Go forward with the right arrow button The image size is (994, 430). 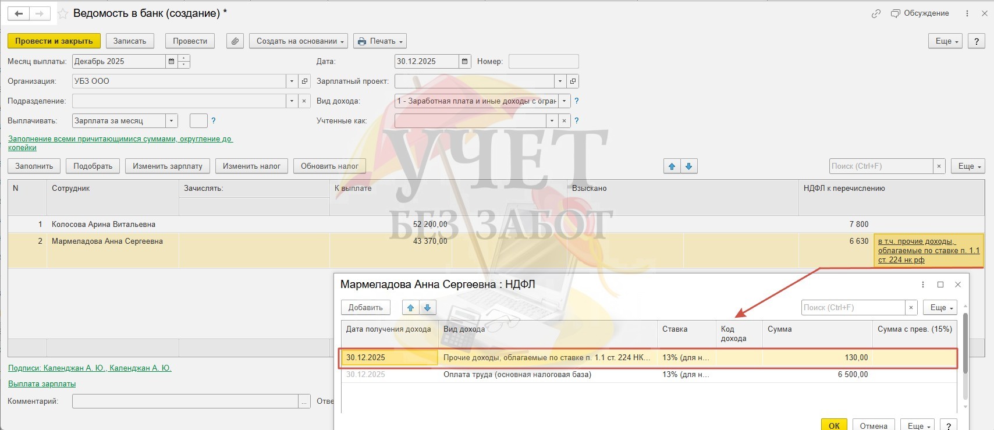(x=40, y=13)
